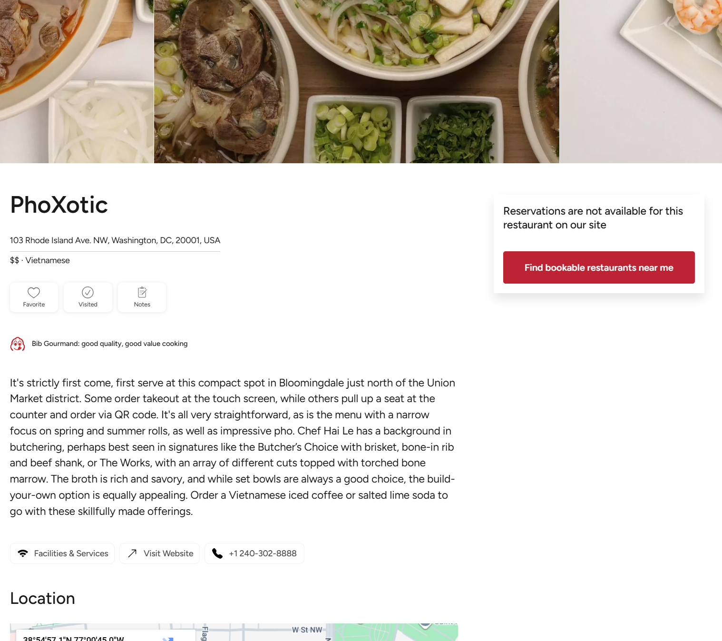Screen dimensions: 722x641
Task: Call the number +1 240-302-8888
Action: (x=263, y=553)
